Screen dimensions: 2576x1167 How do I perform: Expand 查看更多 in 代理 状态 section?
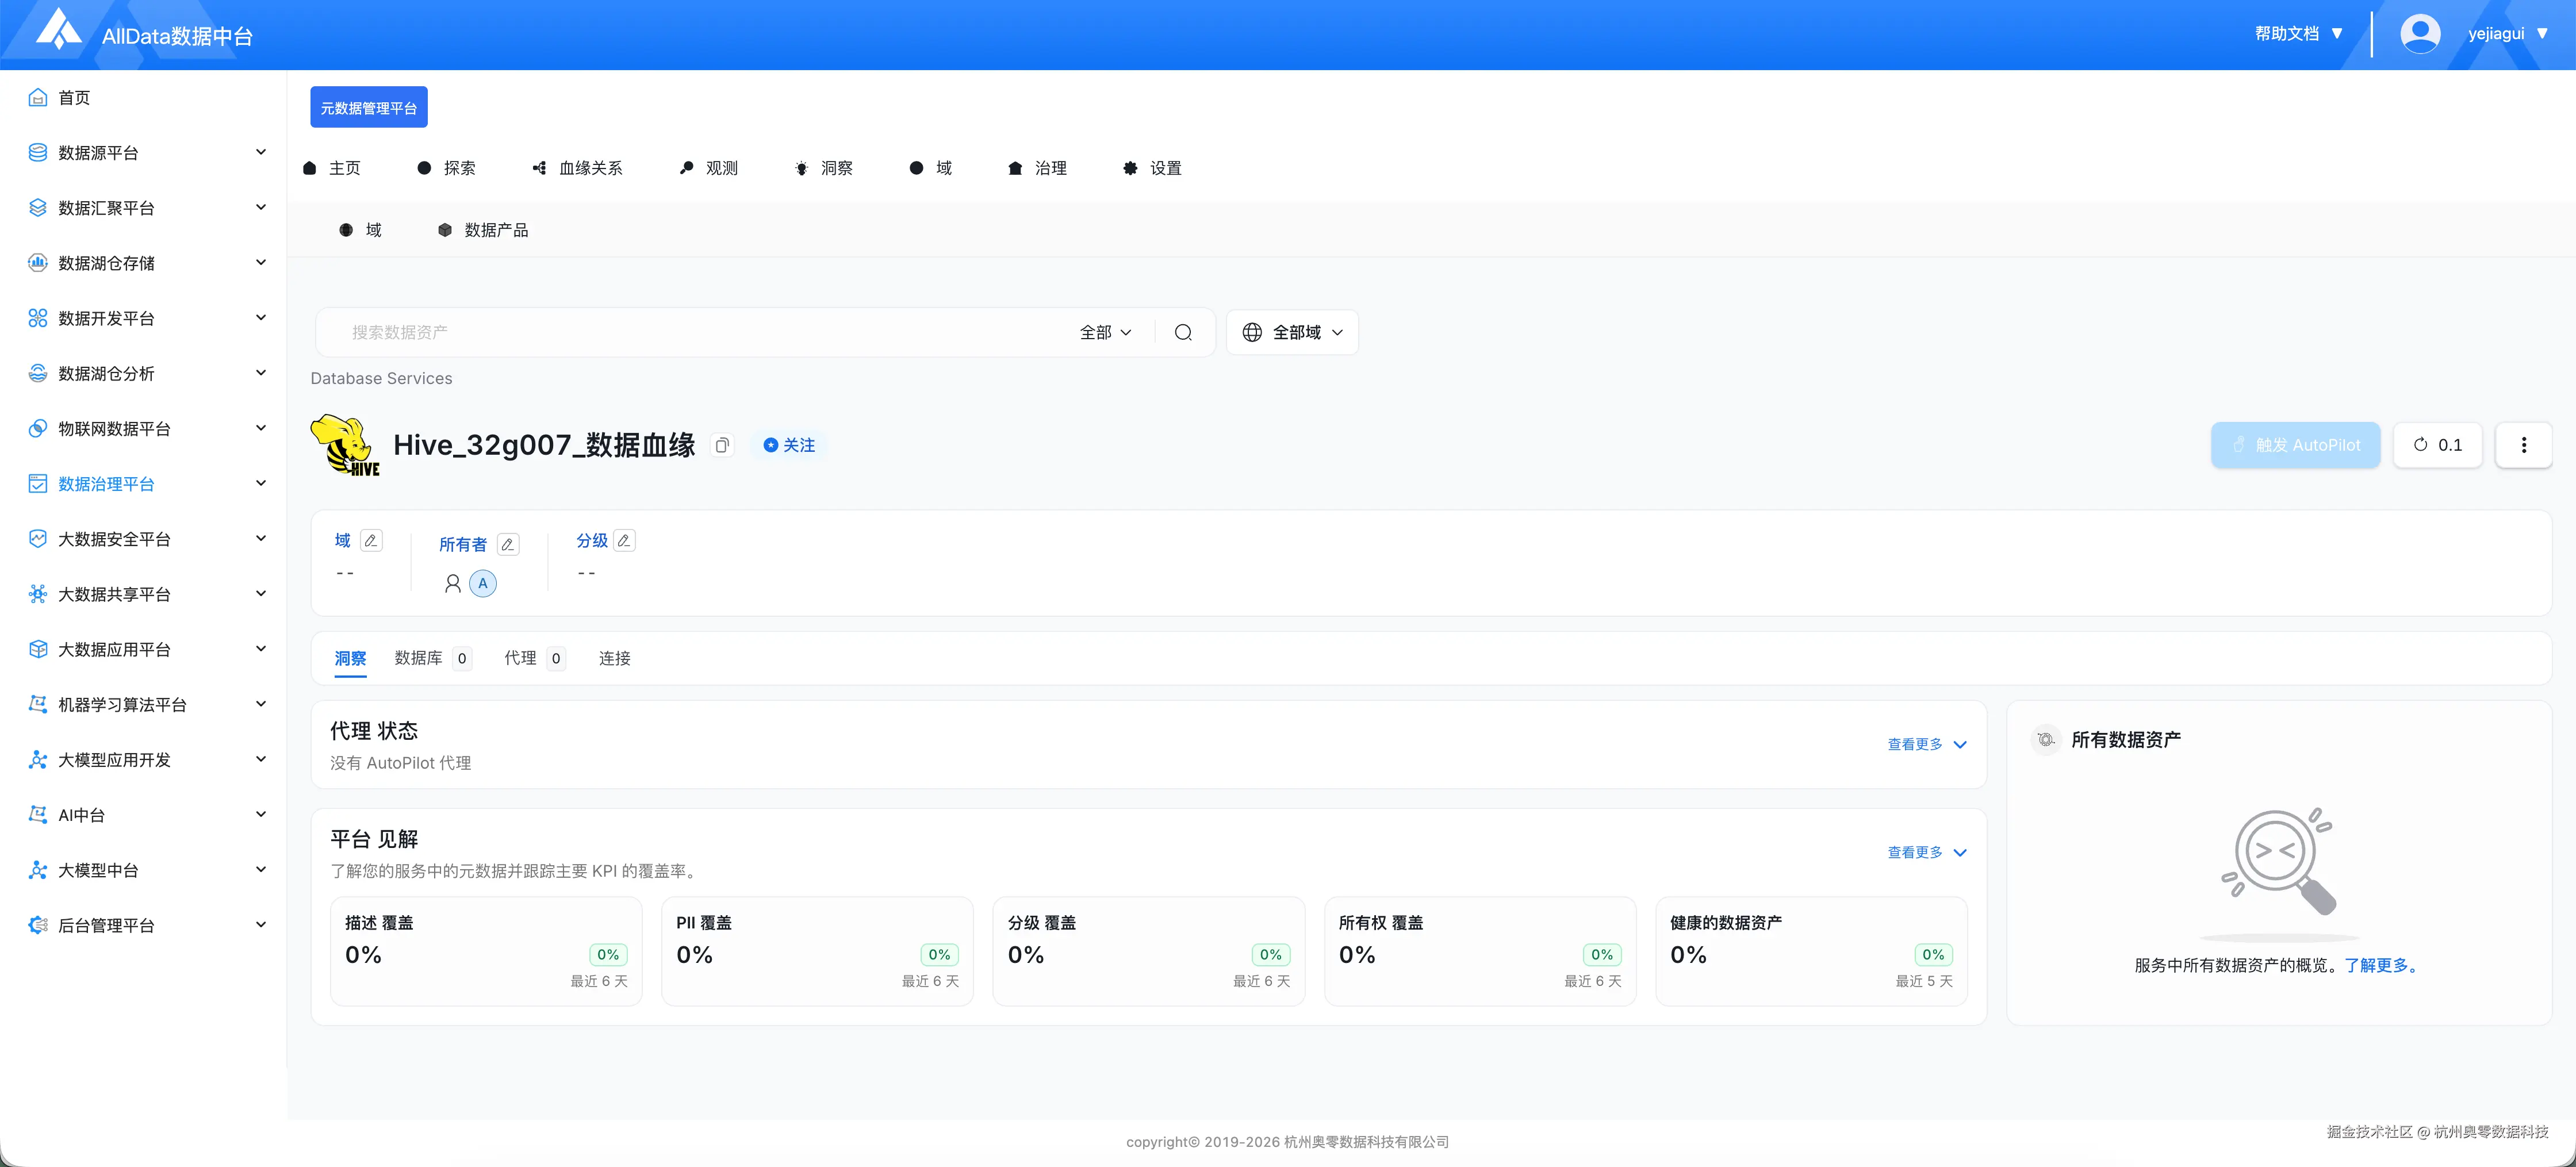click(x=1927, y=745)
